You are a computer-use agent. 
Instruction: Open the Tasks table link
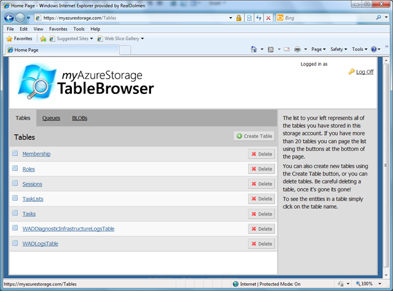pos(29,214)
